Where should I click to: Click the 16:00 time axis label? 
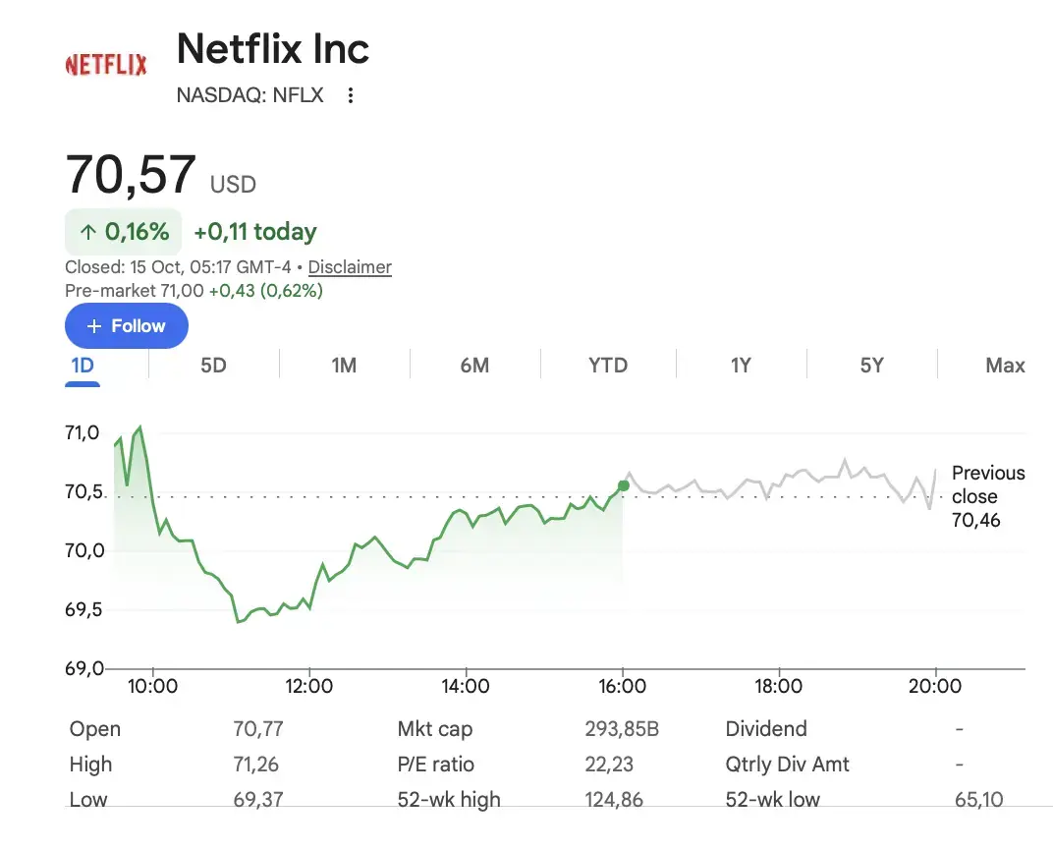pyautogui.click(x=623, y=686)
